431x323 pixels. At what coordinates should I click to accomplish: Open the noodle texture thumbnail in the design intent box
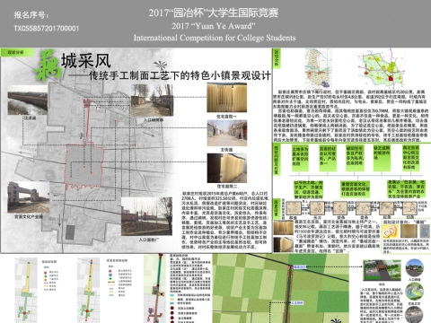[409, 231]
